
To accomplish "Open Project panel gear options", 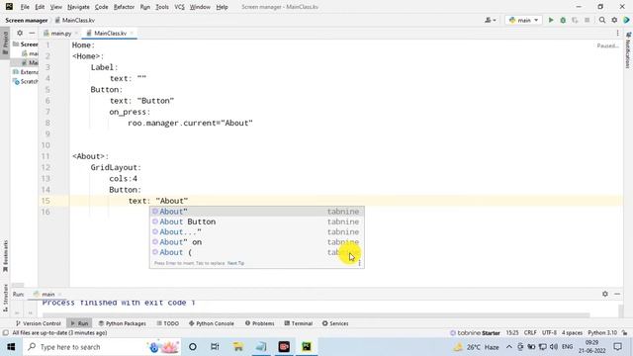I will [20, 33].
